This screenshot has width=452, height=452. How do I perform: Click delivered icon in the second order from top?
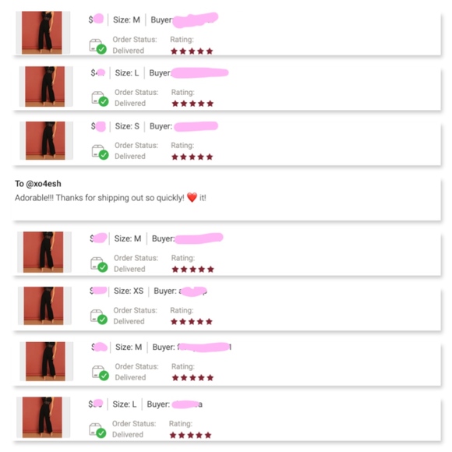pyautogui.click(x=100, y=99)
